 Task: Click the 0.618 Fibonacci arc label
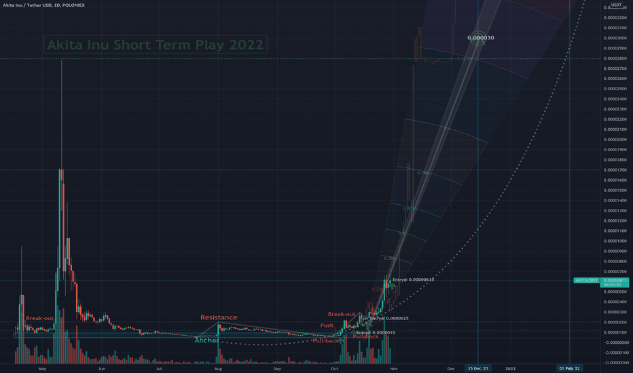tap(409, 208)
